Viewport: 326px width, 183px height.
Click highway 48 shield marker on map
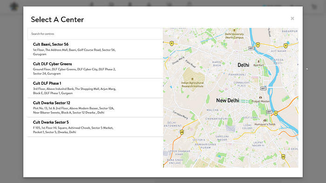[x=182, y=132]
